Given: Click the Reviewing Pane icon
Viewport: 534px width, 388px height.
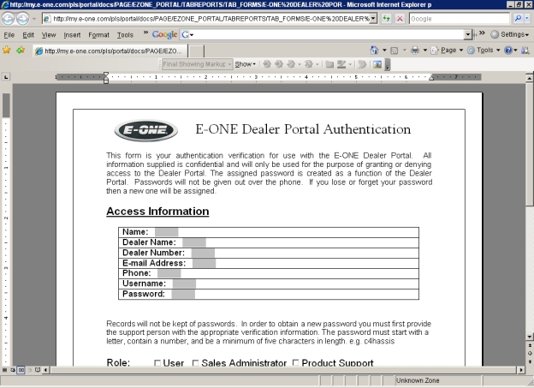Looking at the screenshot, I should (377, 64).
